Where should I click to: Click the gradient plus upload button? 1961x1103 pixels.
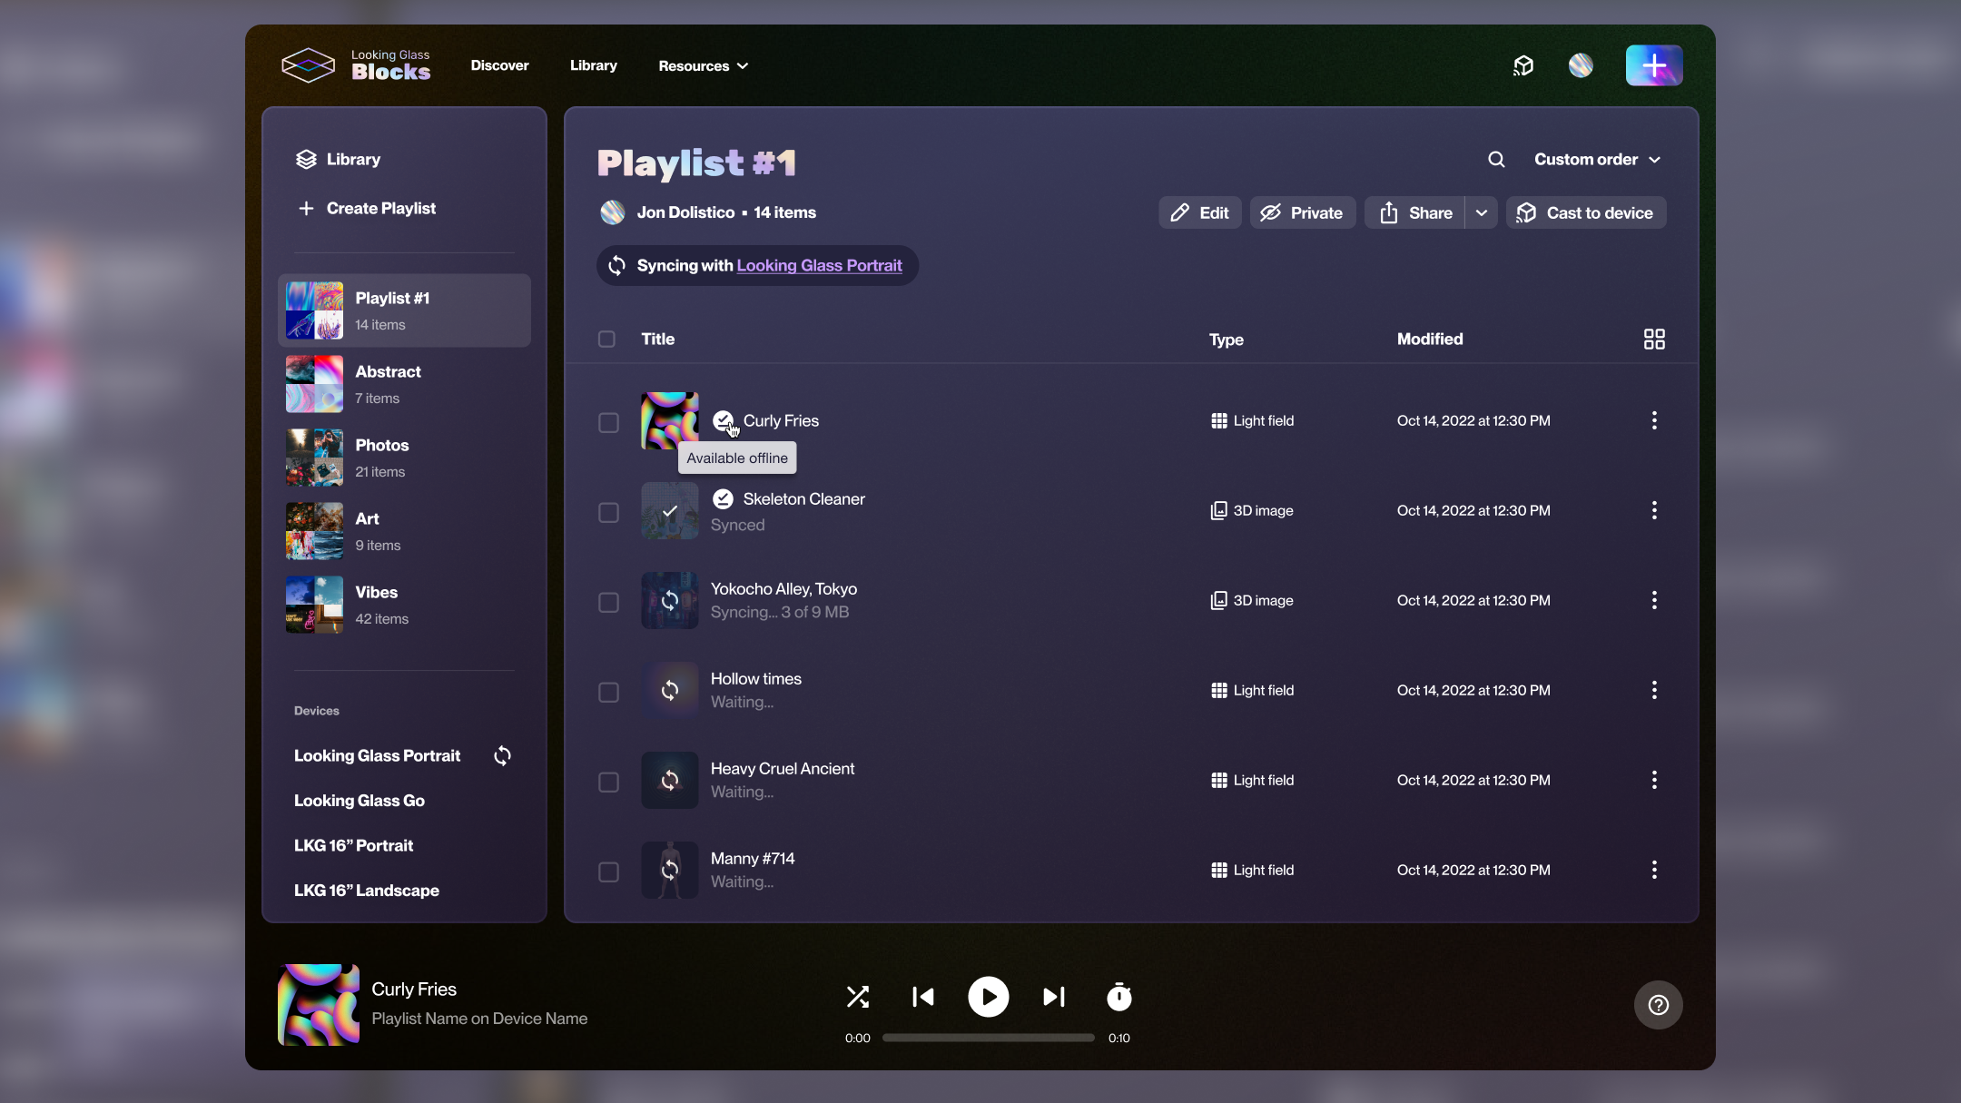pyautogui.click(x=1653, y=65)
